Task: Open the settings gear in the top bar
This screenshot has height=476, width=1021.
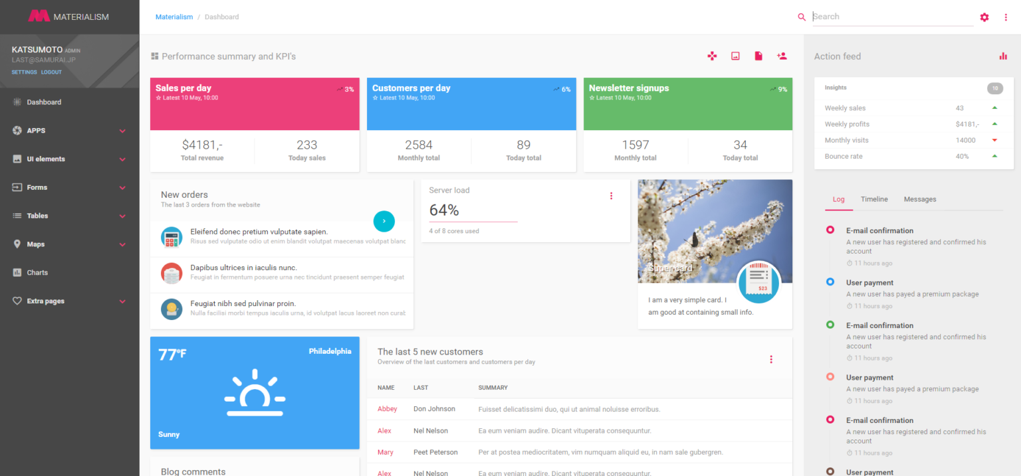Action: (984, 17)
